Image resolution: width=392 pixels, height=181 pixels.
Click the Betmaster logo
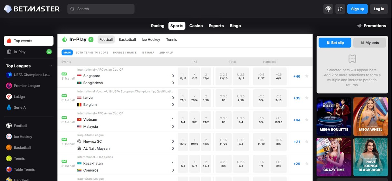32,9
